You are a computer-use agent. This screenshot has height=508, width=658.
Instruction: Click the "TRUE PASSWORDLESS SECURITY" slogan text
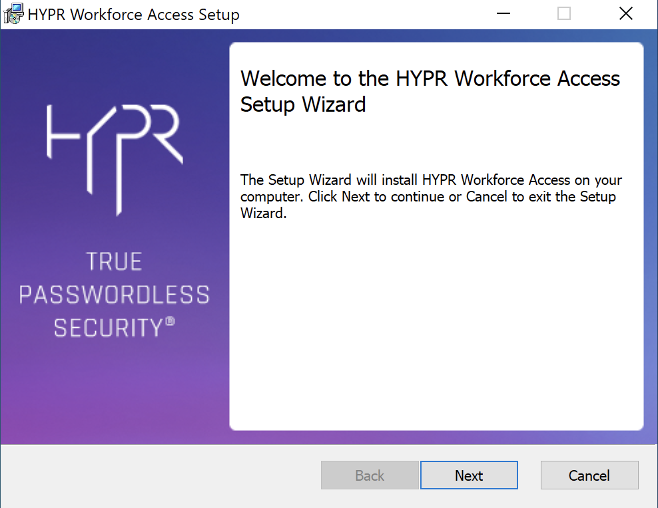114,295
